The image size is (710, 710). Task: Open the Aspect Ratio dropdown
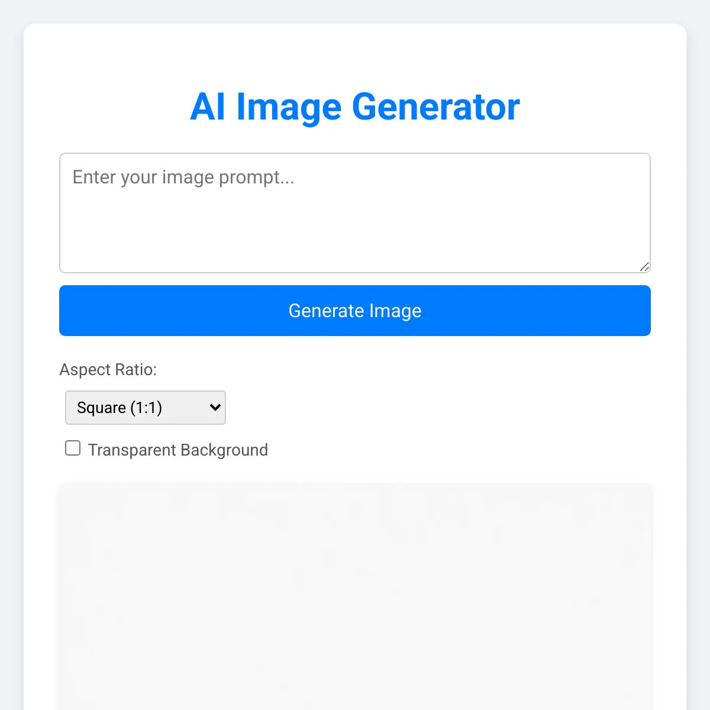(x=146, y=408)
